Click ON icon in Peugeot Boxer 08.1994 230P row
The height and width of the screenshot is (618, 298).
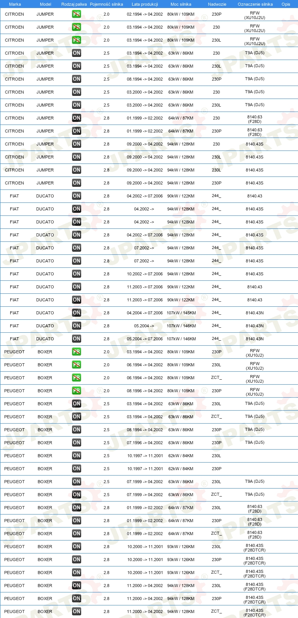click(x=77, y=430)
